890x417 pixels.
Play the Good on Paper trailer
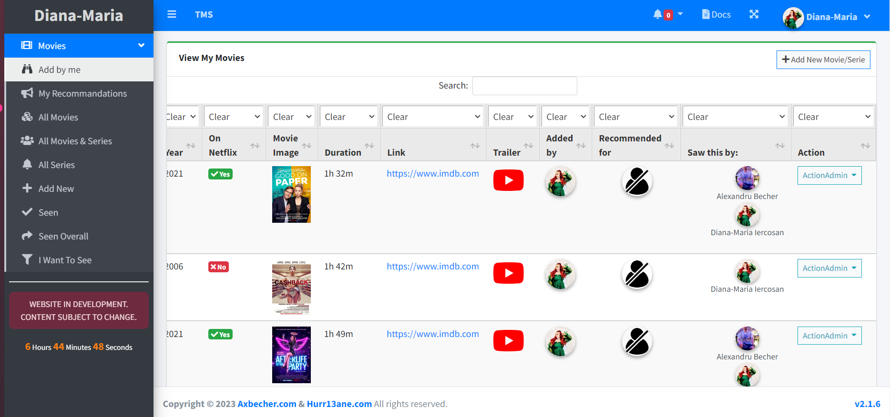(x=508, y=180)
